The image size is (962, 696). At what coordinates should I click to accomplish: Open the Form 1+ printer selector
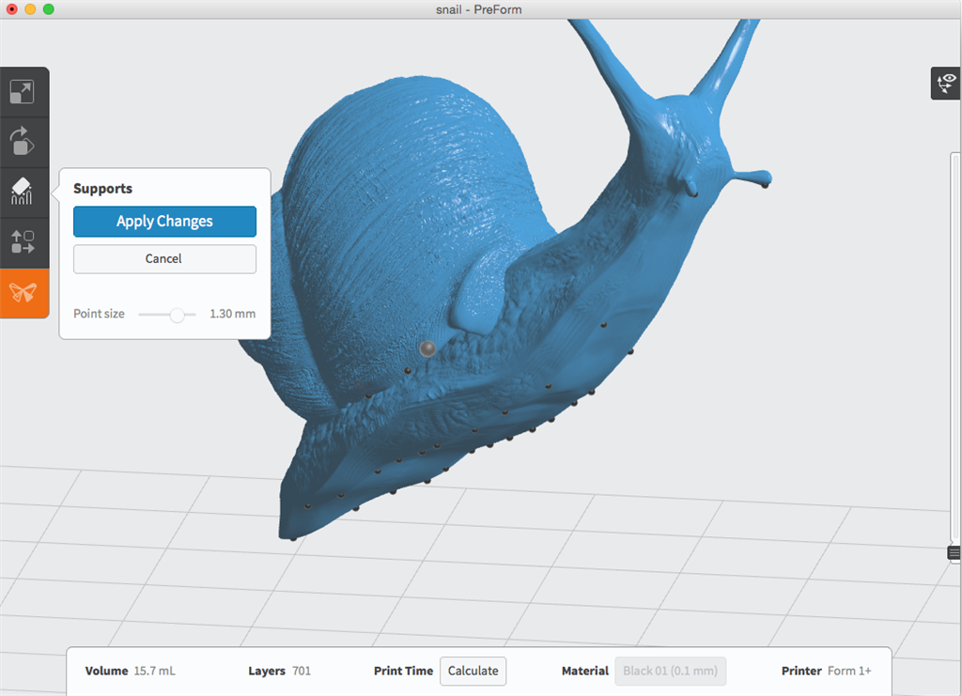(849, 671)
